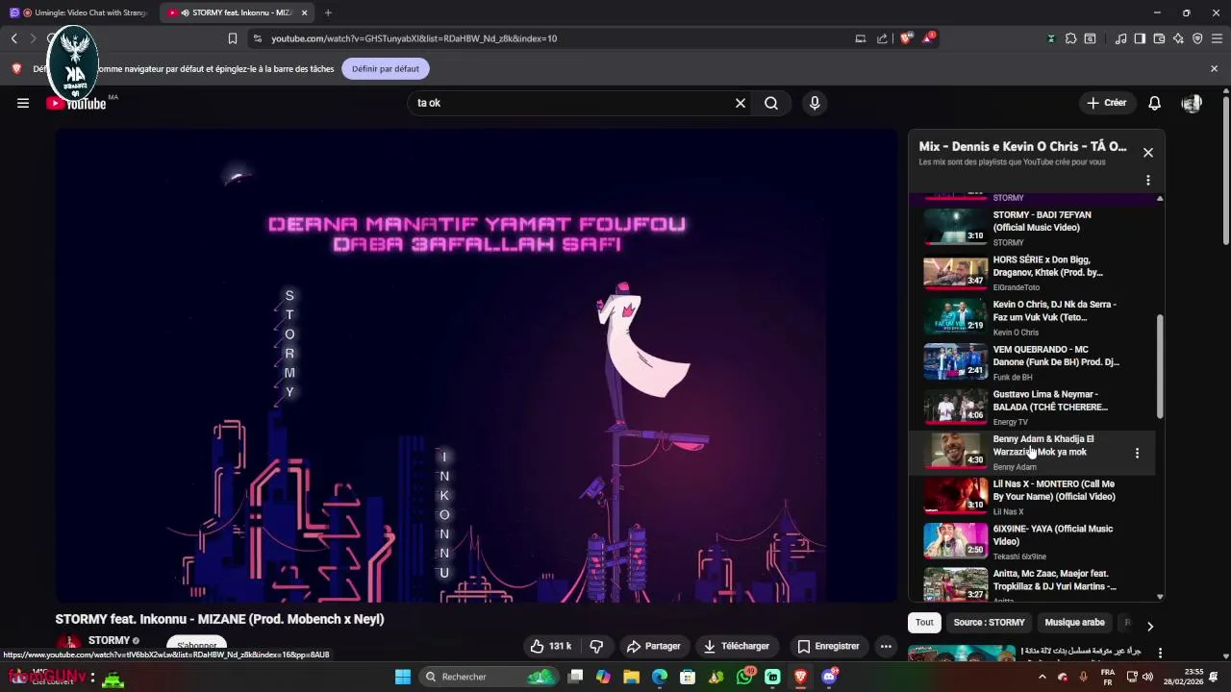Show hidden system tray icons
Image resolution: width=1231 pixels, height=692 pixels.
point(1043,677)
